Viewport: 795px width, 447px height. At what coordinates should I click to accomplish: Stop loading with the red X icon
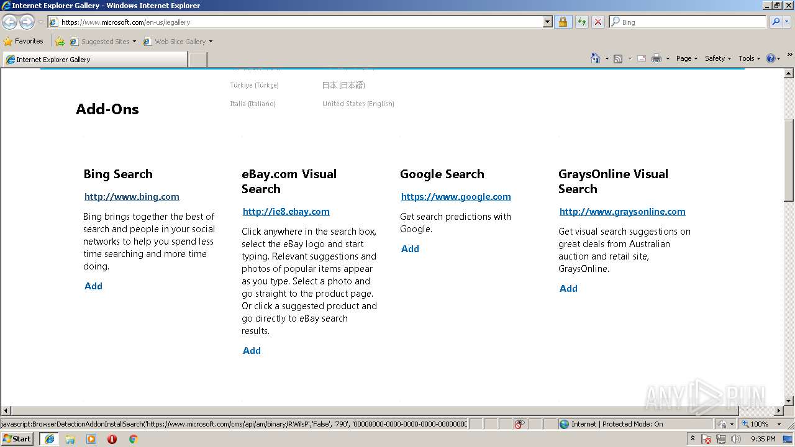[x=597, y=22]
